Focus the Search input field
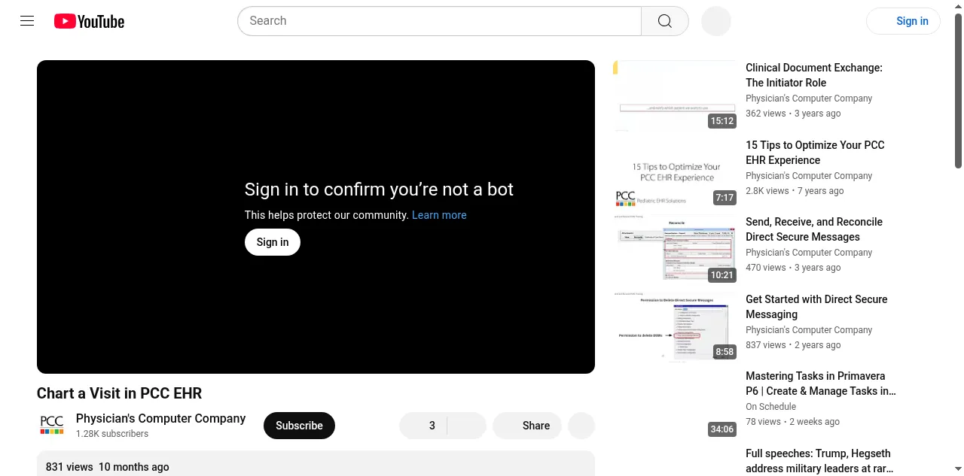The image size is (964, 476). (440, 21)
